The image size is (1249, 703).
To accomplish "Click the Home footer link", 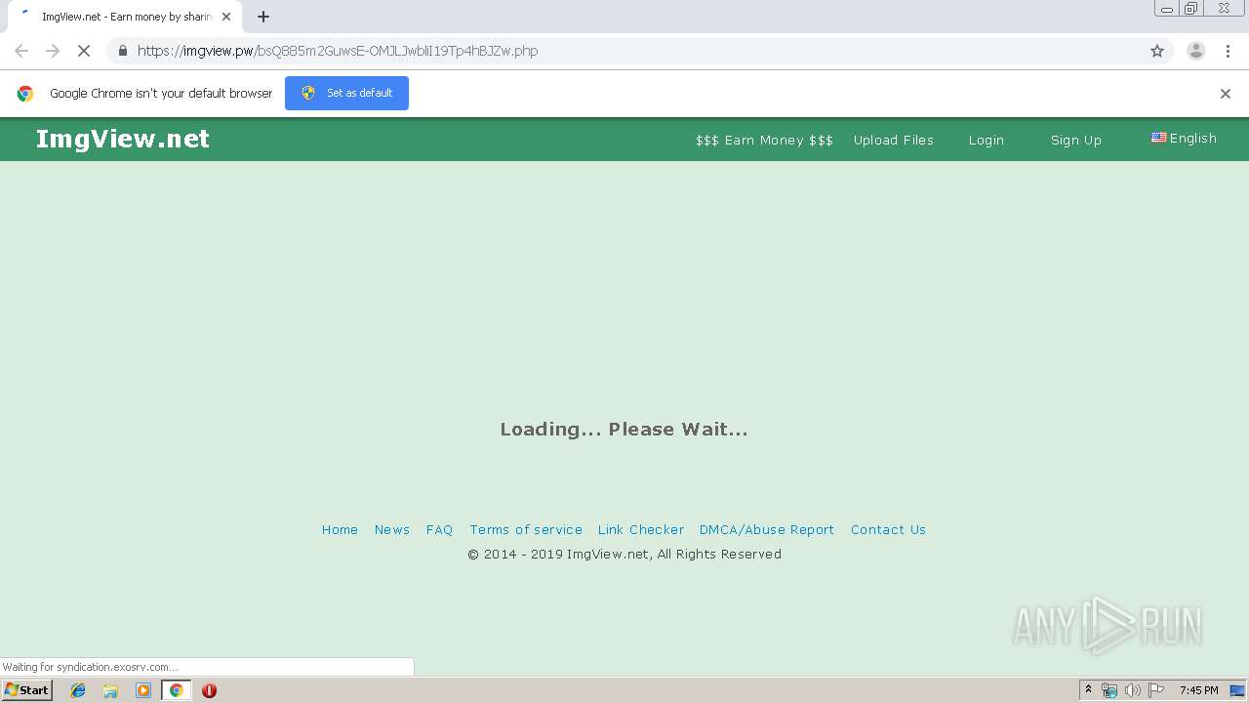I will pyautogui.click(x=341, y=529).
